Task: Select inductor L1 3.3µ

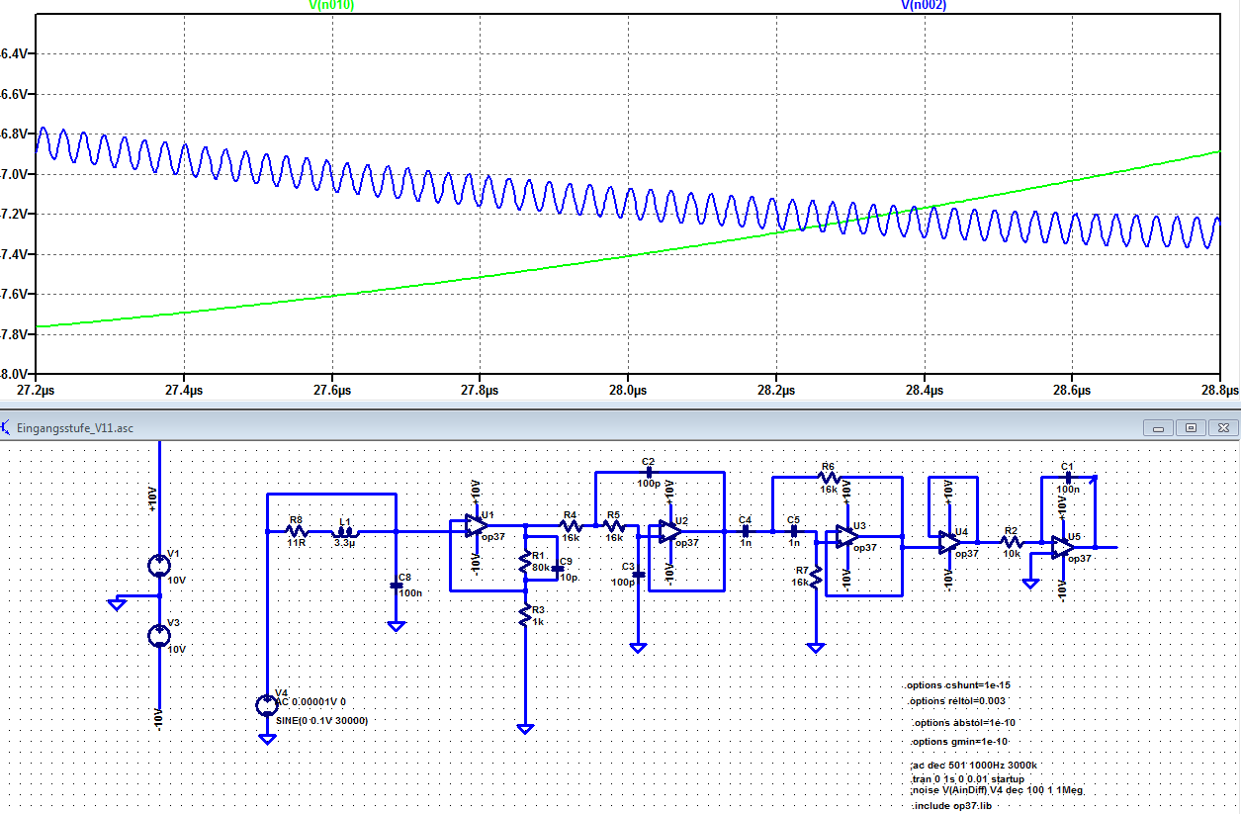Action: pyautogui.click(x=344, y=531)
